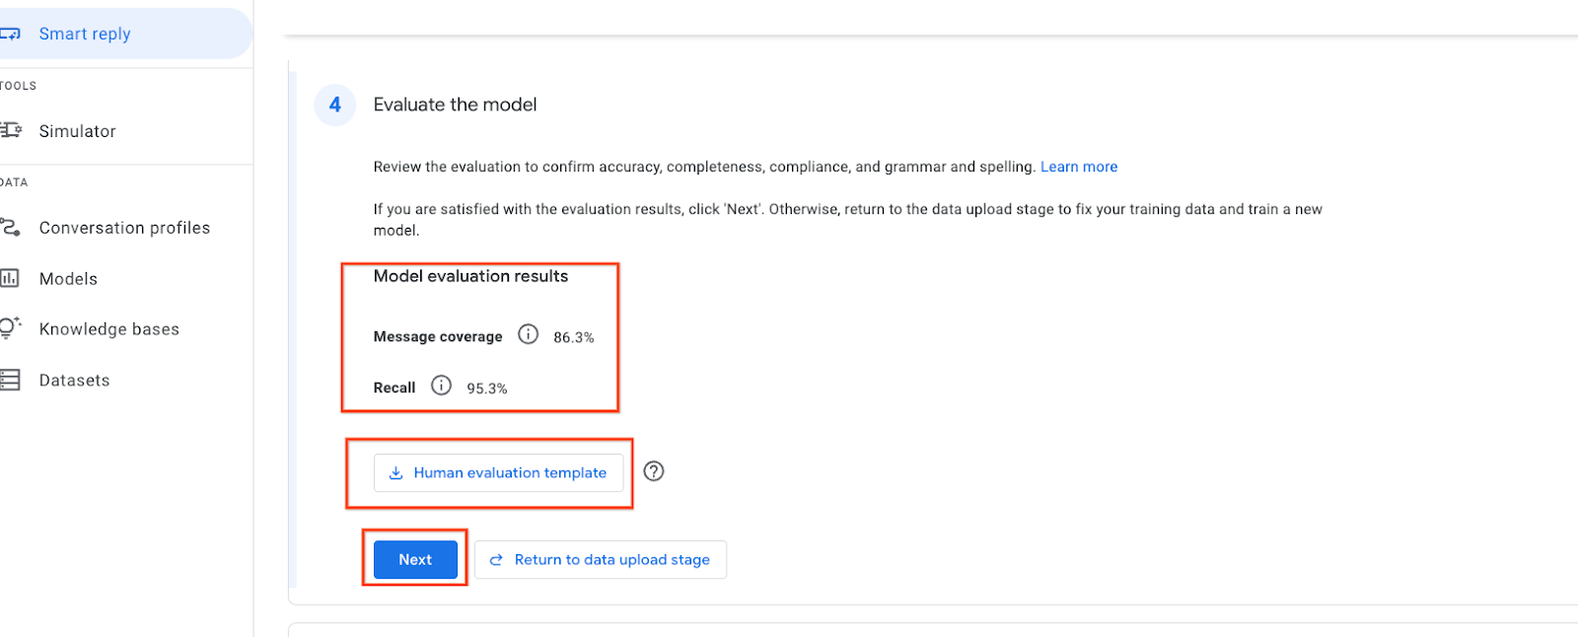Click Return to data upload stage
This screenshot has width=1578, height=637.
(x=600, y=559)
